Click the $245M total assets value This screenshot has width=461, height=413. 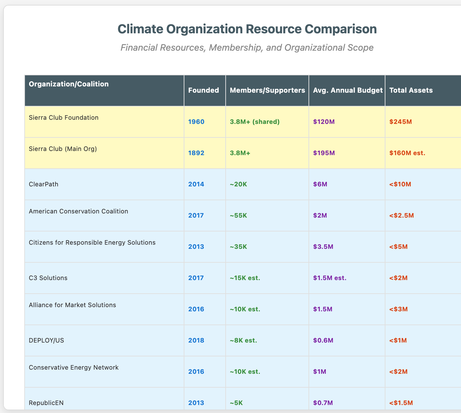tap(400, 122)
